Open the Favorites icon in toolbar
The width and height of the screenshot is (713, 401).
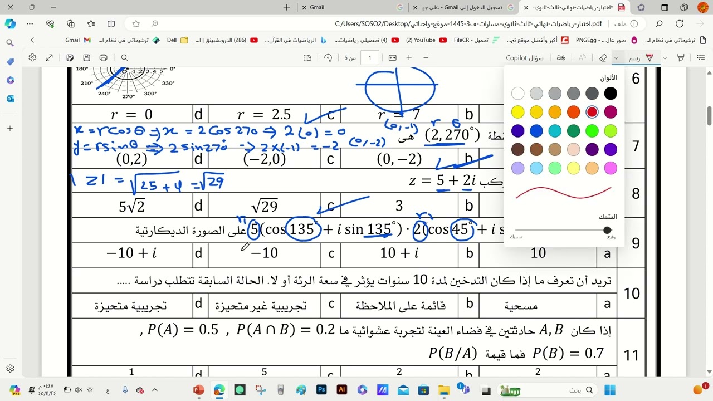coord(91,24)
